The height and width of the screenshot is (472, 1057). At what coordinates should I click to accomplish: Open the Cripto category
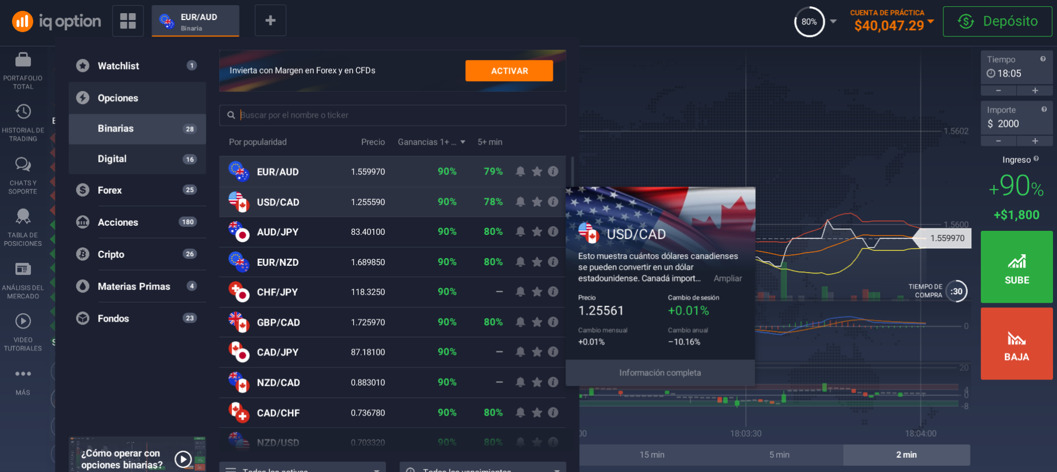[x=137, y=254]
